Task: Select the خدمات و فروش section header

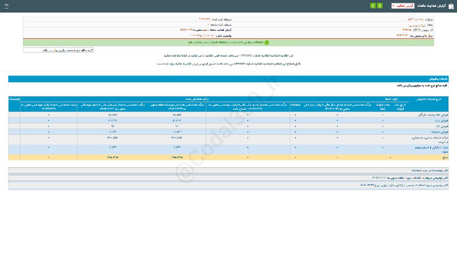Action: tap(228, 79)
